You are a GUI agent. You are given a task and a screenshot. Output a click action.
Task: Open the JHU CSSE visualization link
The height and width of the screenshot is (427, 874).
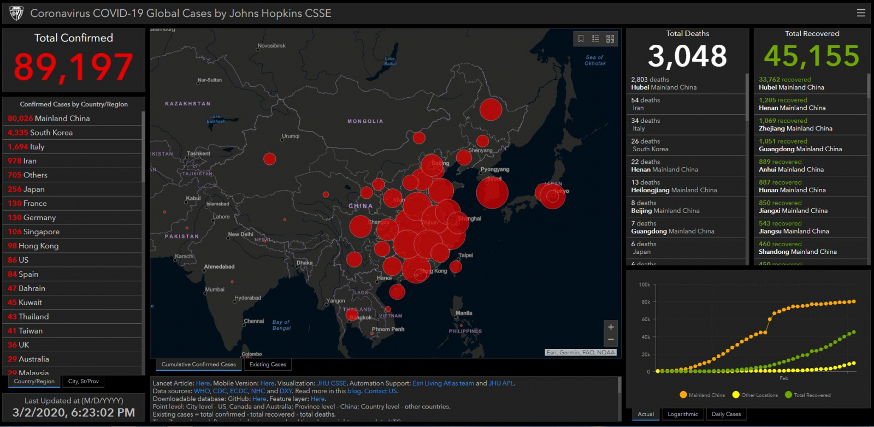(332, 383)
